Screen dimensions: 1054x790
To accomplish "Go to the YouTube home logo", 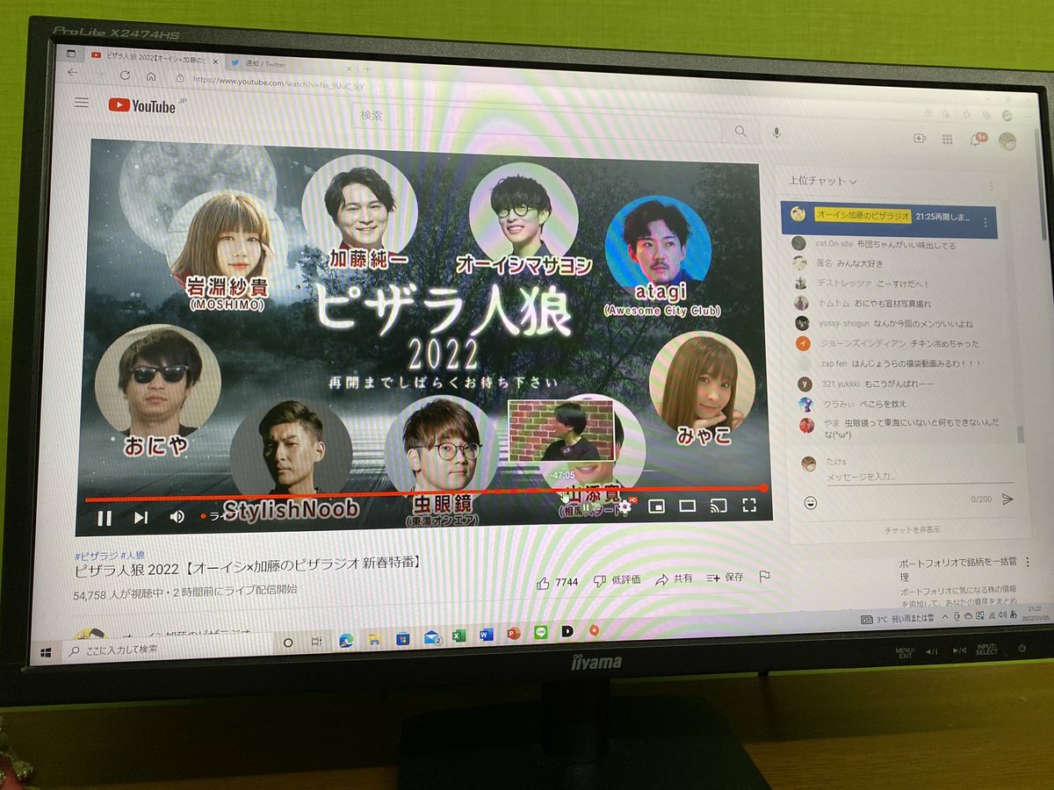I will (142, 105).
